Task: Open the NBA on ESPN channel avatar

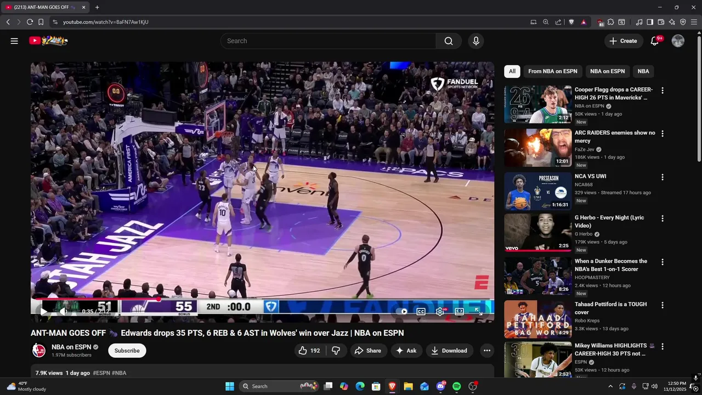Action: [39, 351]
